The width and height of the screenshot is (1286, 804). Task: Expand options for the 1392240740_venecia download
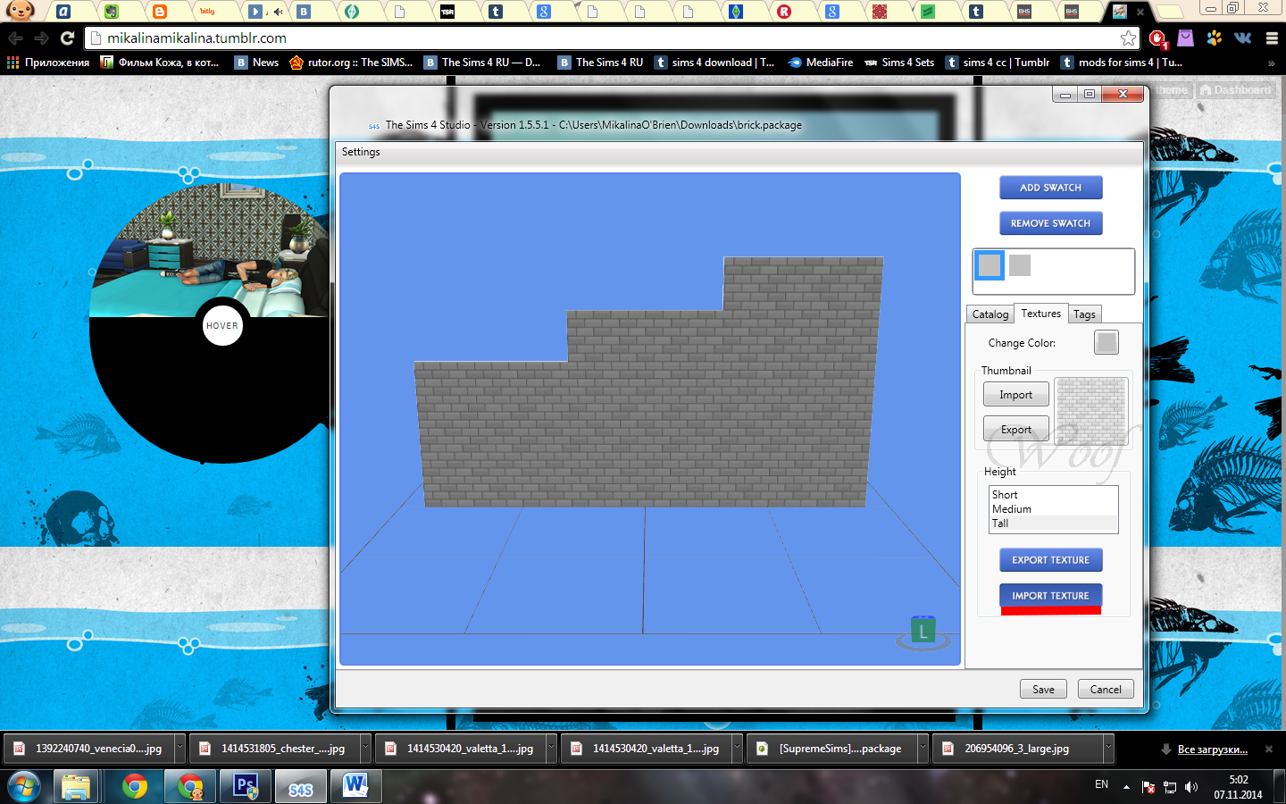coord(180,749)
